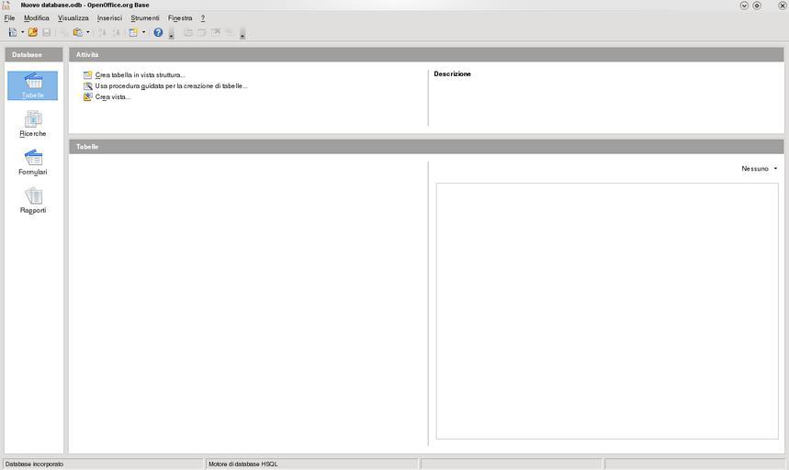Expand the New form dropdown arrow

coord(143,32)
